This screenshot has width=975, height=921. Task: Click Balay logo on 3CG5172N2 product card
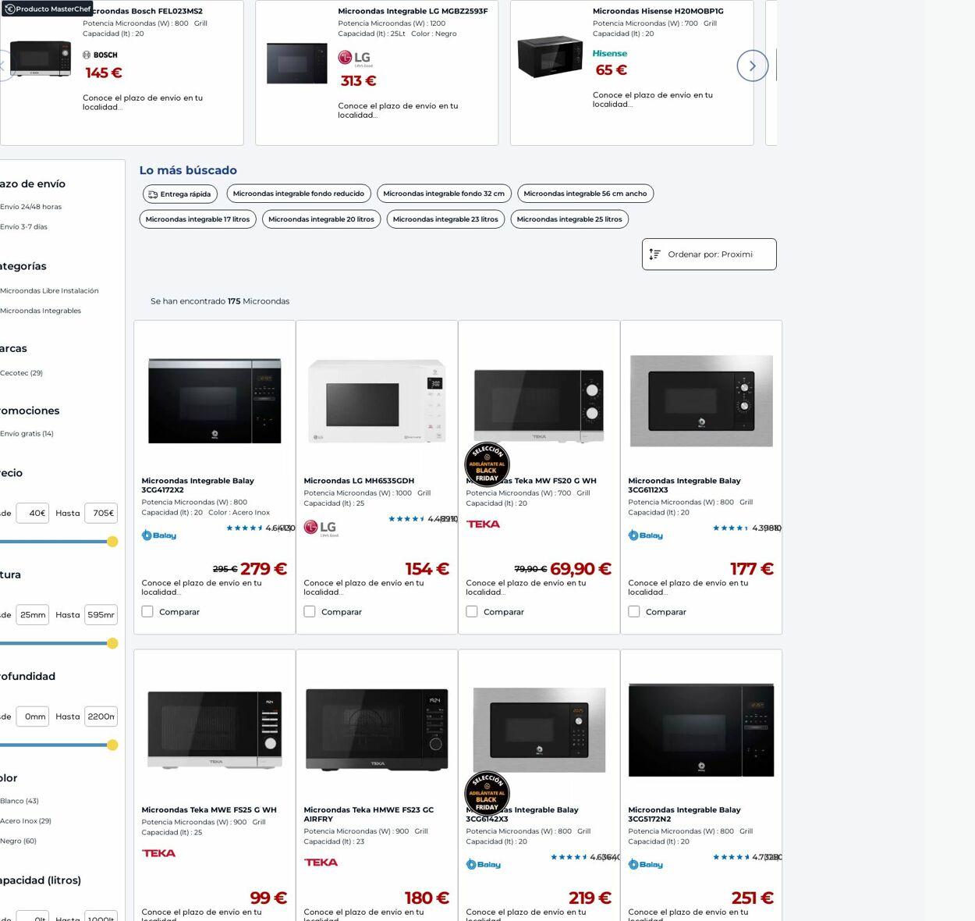(646, 865)
